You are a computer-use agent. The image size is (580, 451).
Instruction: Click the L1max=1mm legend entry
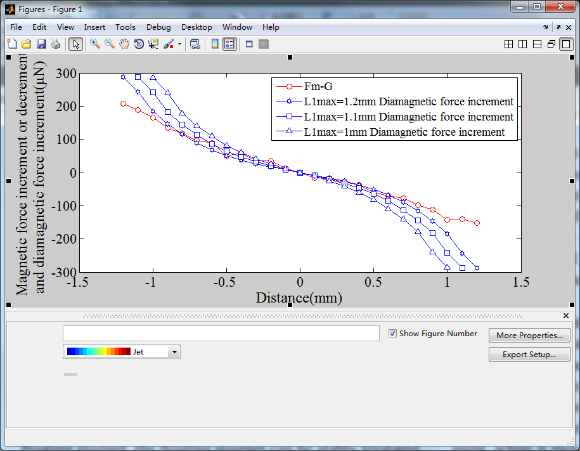390,132
